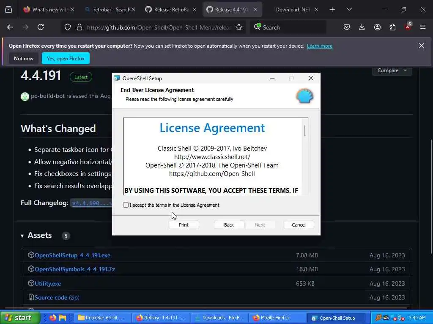
Task: Open pc-build-bot profile link
Action: point(47,96)
